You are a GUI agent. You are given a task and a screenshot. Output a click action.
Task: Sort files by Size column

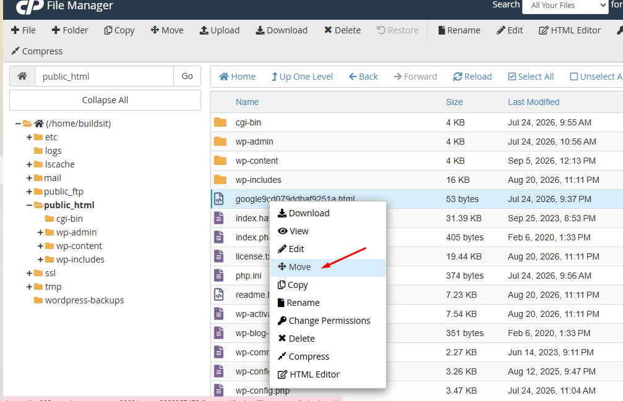[454, 102]
